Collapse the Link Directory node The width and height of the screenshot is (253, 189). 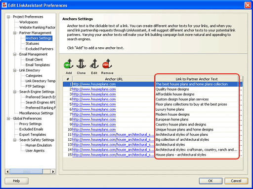tap(15, 70)
